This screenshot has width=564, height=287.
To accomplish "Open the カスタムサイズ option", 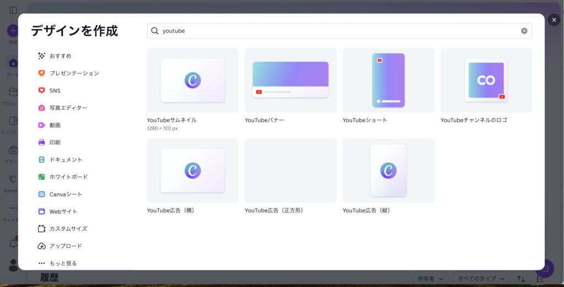I will point(68,229).
